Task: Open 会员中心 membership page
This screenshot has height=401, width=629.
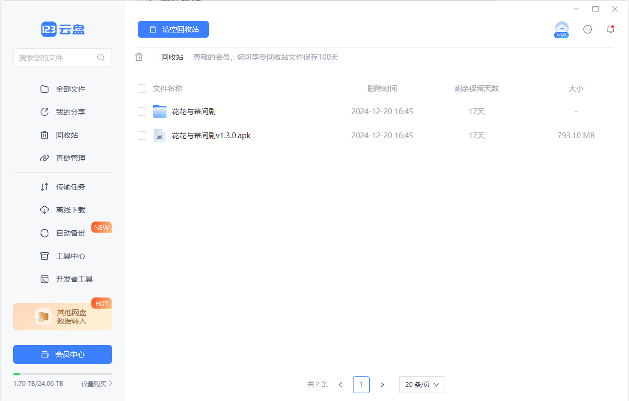Action: (62, 354)
